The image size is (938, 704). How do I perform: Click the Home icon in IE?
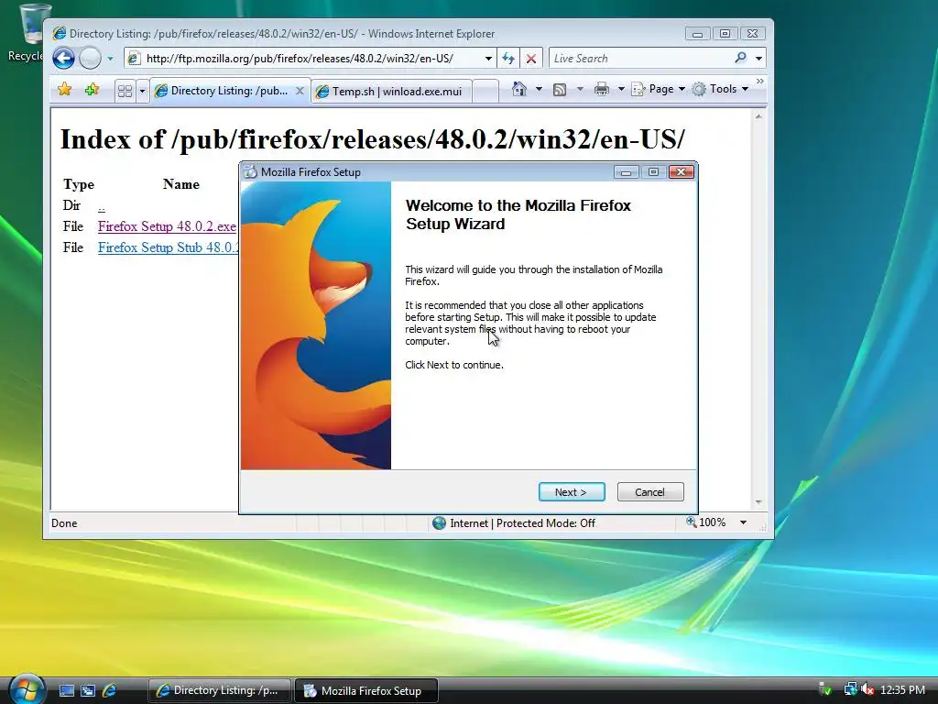click(519, 89)
